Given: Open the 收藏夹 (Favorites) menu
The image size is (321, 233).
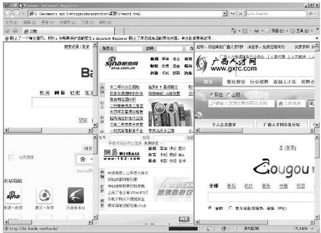Looking at the screenshot, I should coord(67,22).
